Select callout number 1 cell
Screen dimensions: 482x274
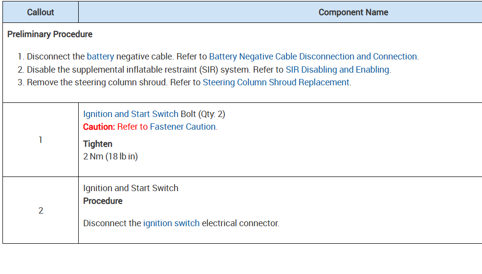(41, 140)
